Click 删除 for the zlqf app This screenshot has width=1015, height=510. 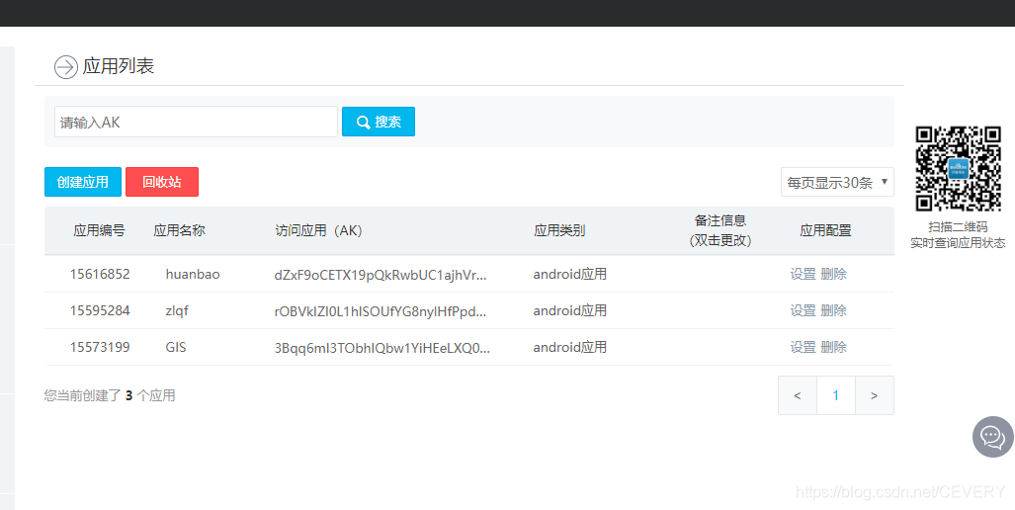point(833,310)
